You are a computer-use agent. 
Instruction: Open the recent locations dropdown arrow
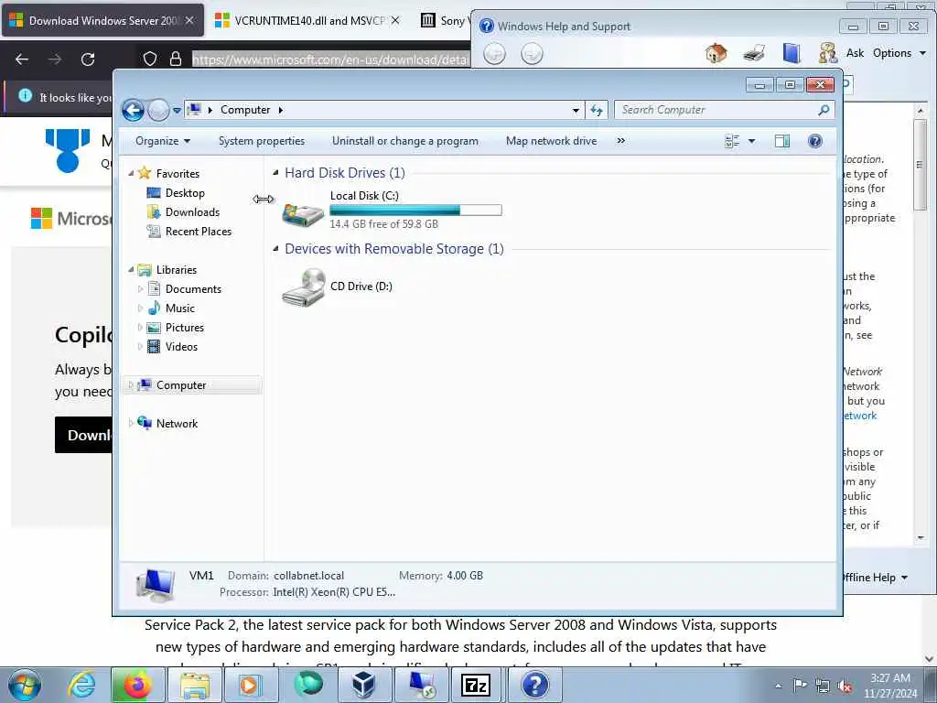pos(177,111)
